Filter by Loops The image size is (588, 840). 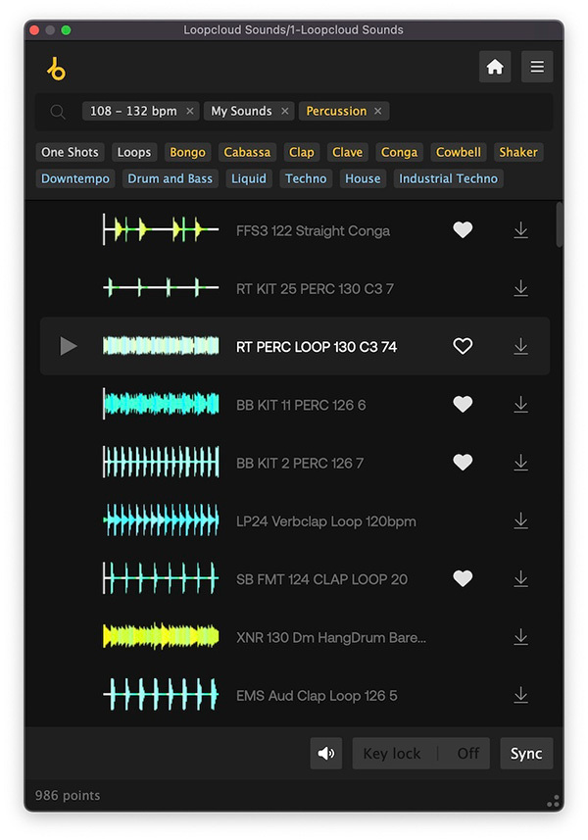tap(134, 153)
